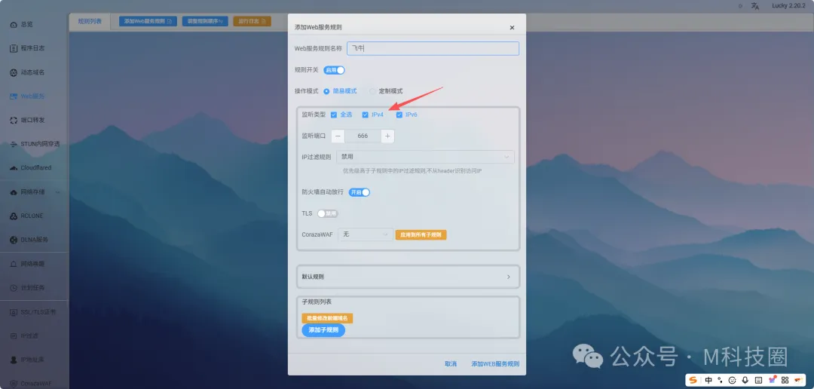Switch to the 规则列表 tab

(90, 21)
